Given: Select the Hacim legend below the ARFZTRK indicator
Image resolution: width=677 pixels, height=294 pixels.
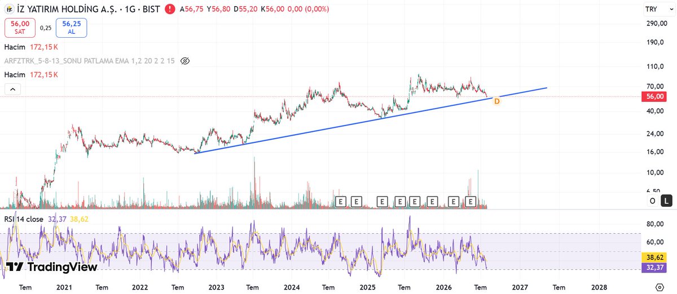Looking at the screenshot, I should pyautogui.click(x=32, y=74).
